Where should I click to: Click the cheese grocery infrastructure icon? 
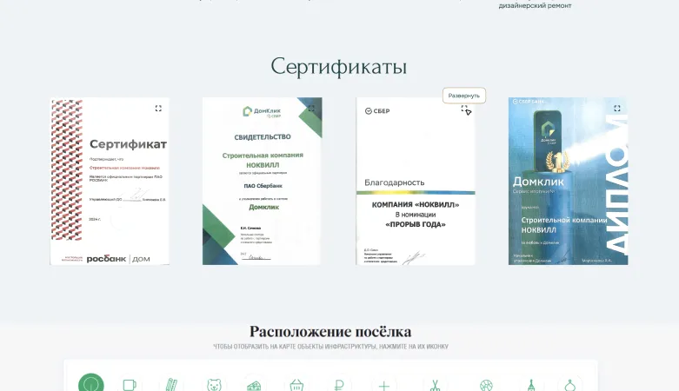point(254,384)
